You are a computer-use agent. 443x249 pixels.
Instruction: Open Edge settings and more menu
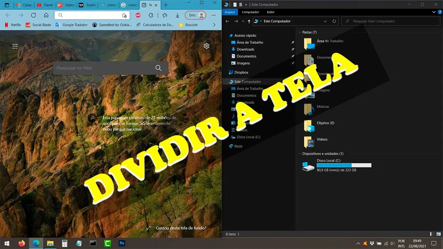tap(214, 15)
